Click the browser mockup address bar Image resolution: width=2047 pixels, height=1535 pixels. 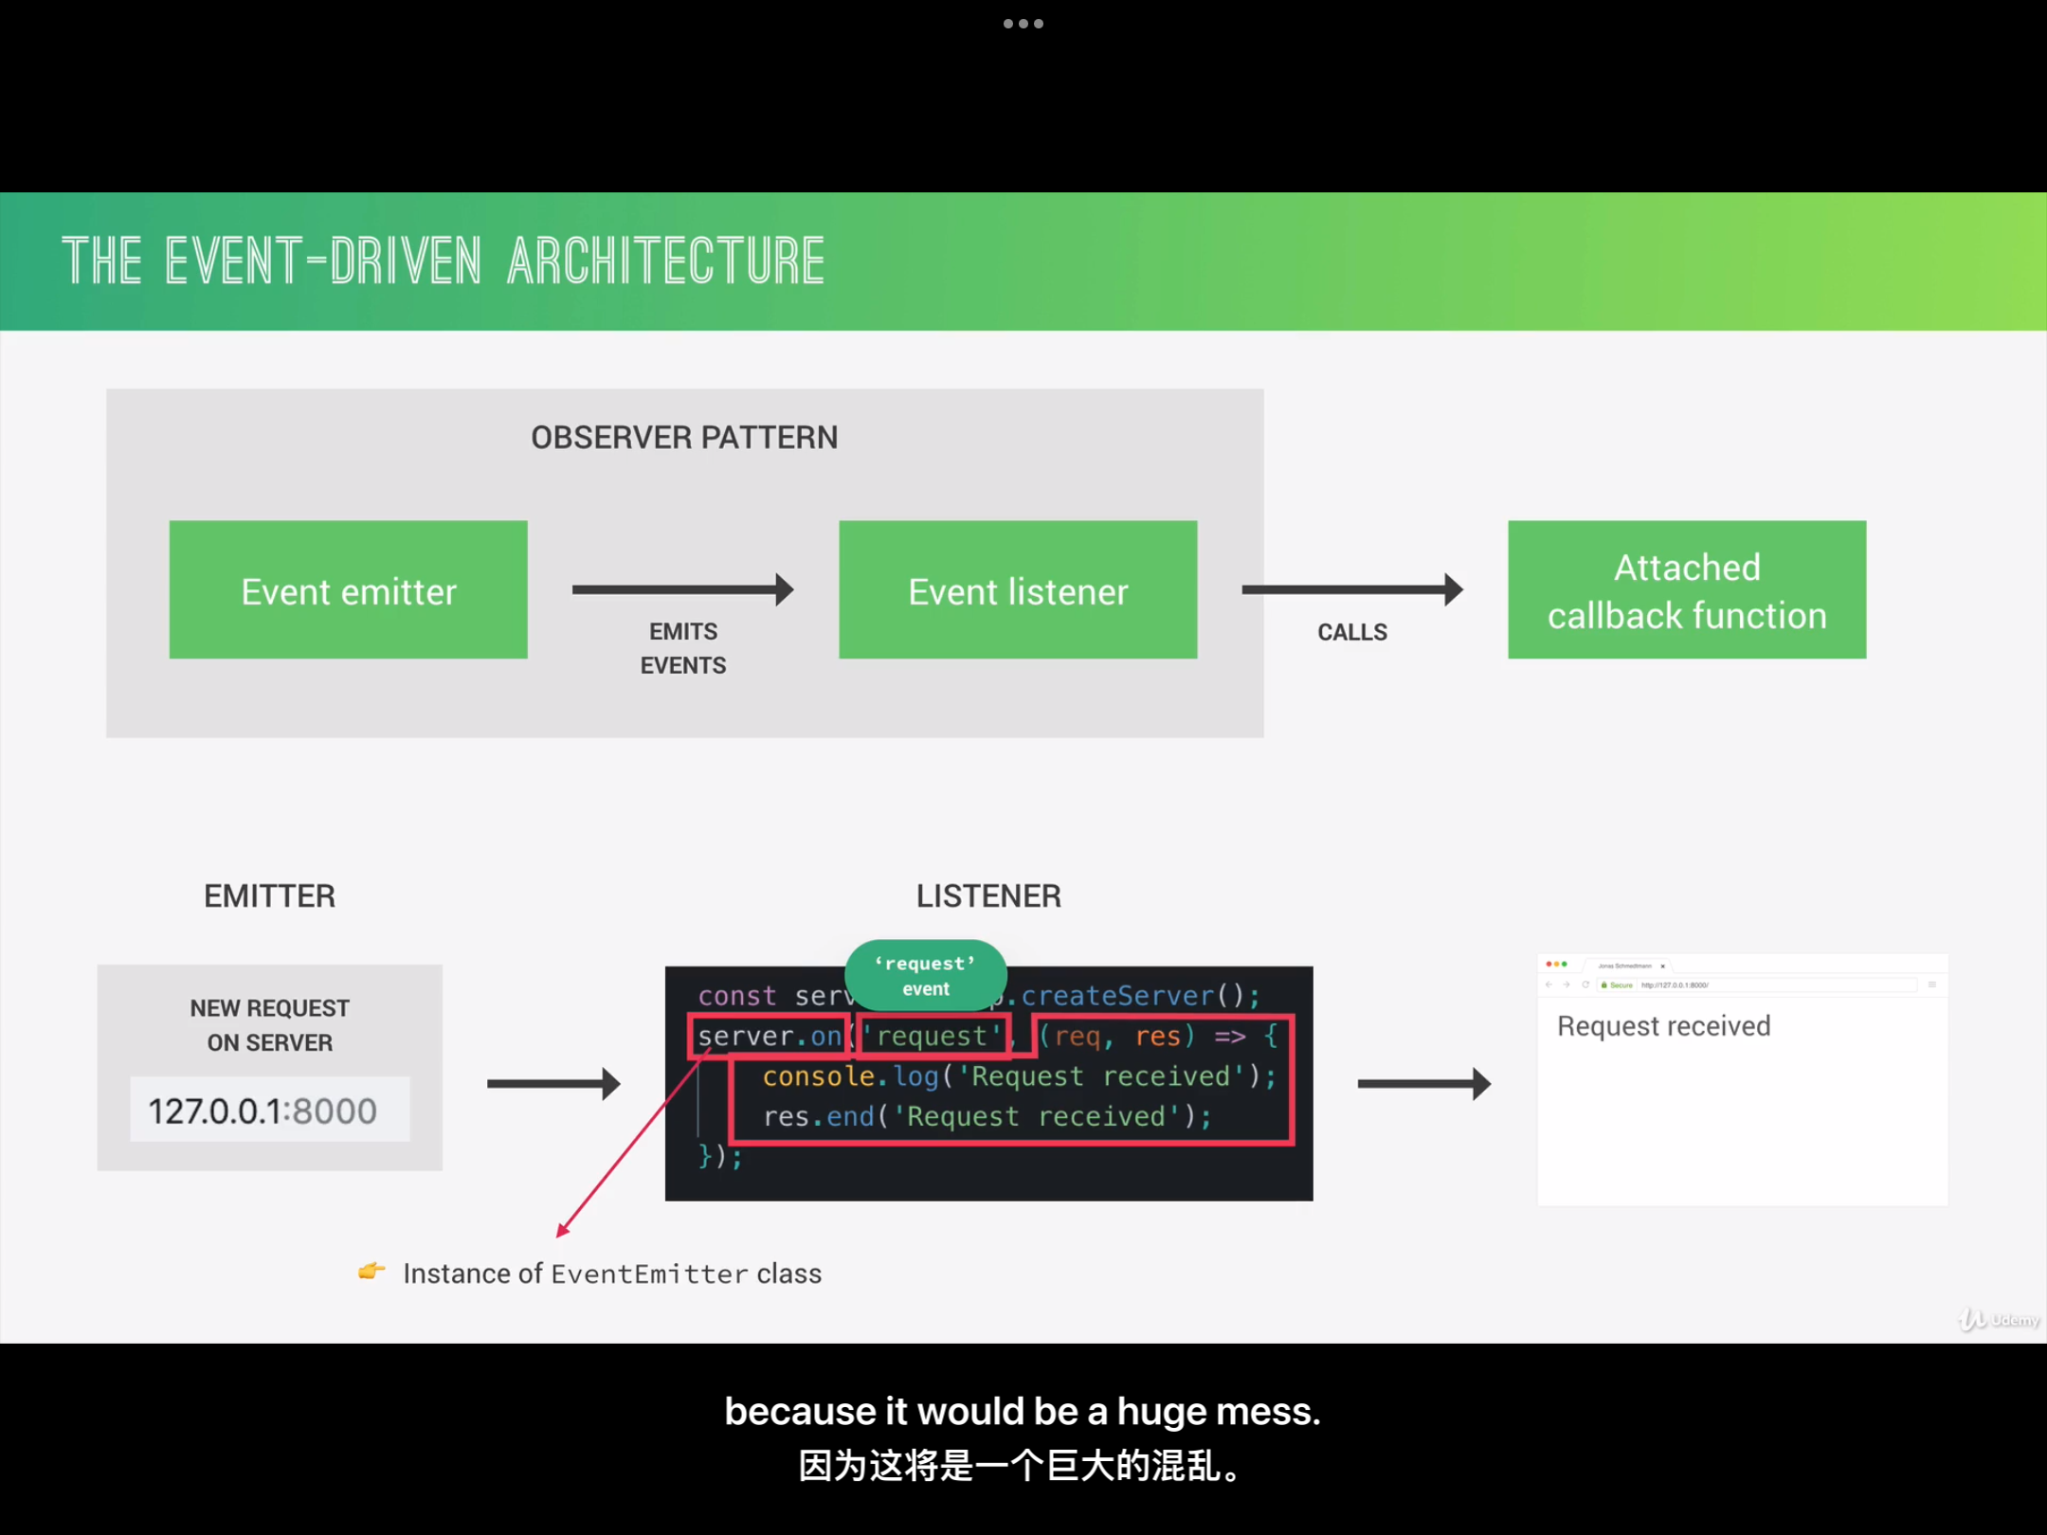[1758, 985]
